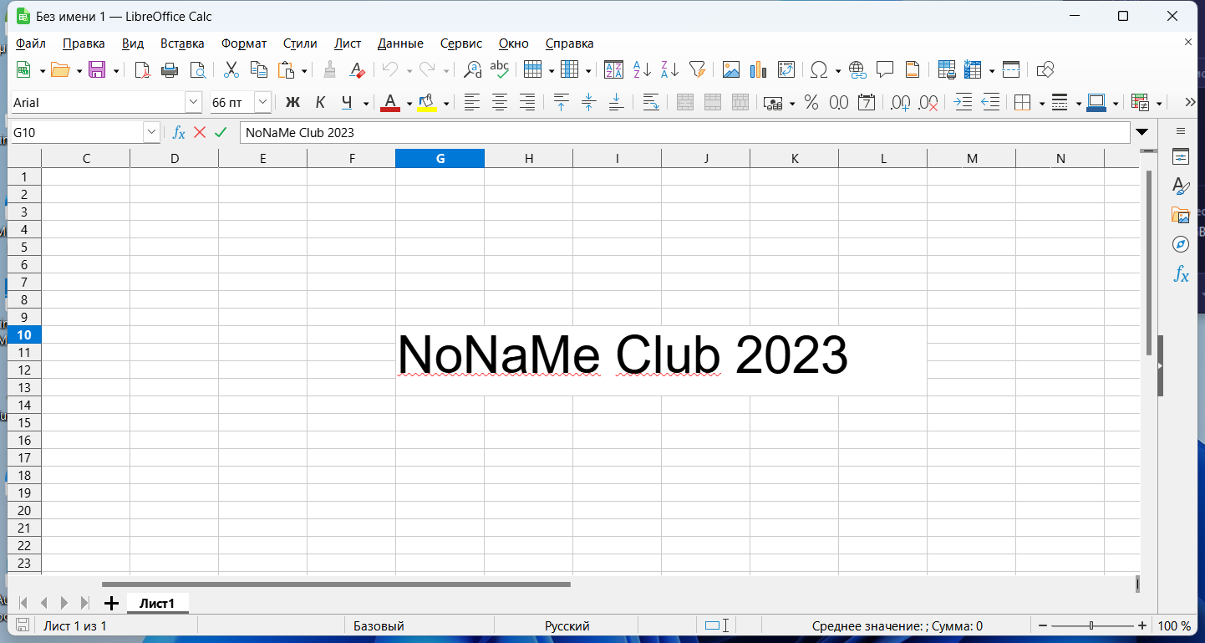This screenshot has width=1205, height=643.
Task: Click the Save document icon
Action: [97, 70]
